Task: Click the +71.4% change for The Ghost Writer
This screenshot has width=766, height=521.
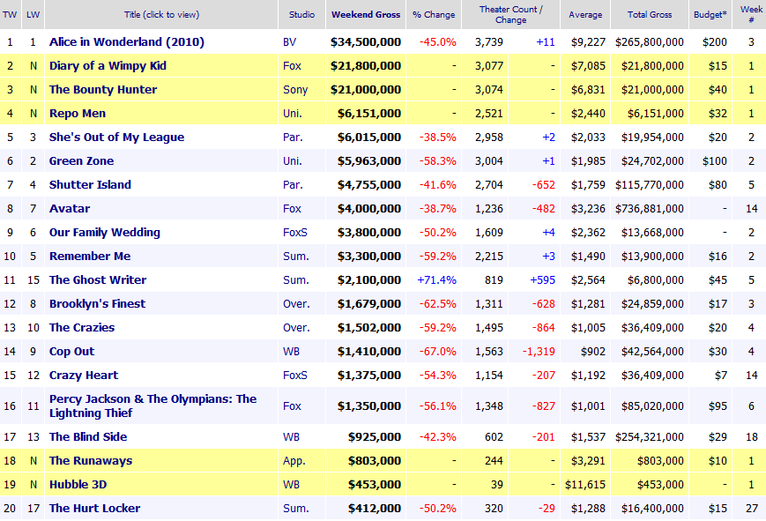Action: click(x=436, y=280)
